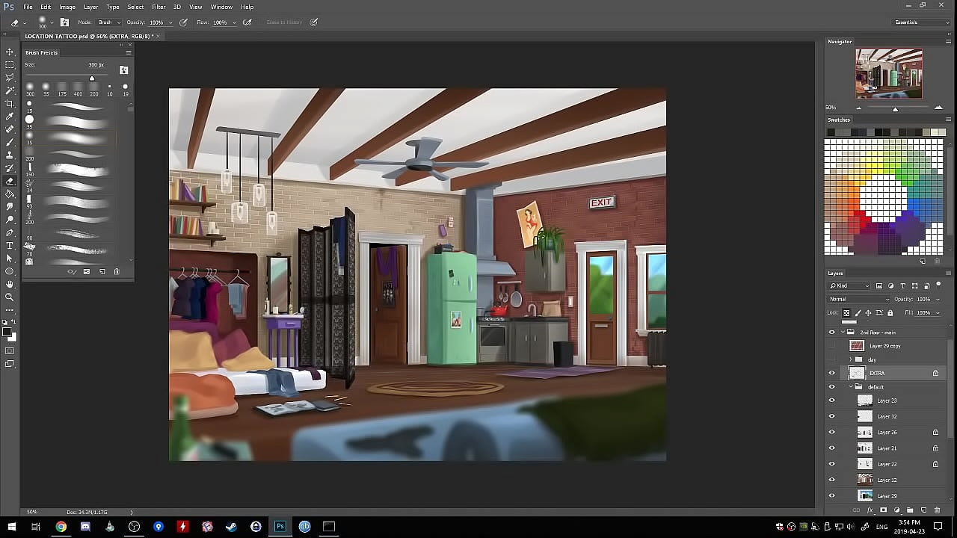The width and height of the screenshot is (957, 538).
Task: Choose the Horizontal Type tool
Action: [x=10, y=245]
